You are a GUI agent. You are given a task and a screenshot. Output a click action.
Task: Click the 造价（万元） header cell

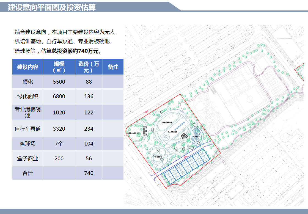[x=89, y=67]
